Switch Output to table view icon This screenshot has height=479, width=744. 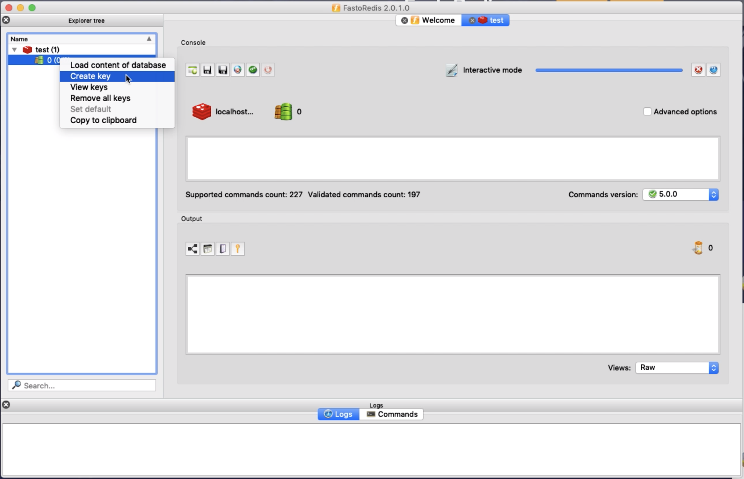coord(207,249)
